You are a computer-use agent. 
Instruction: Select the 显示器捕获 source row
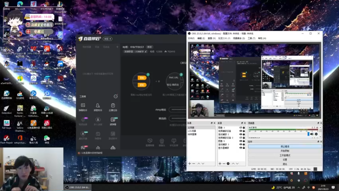tap(231, 148)
